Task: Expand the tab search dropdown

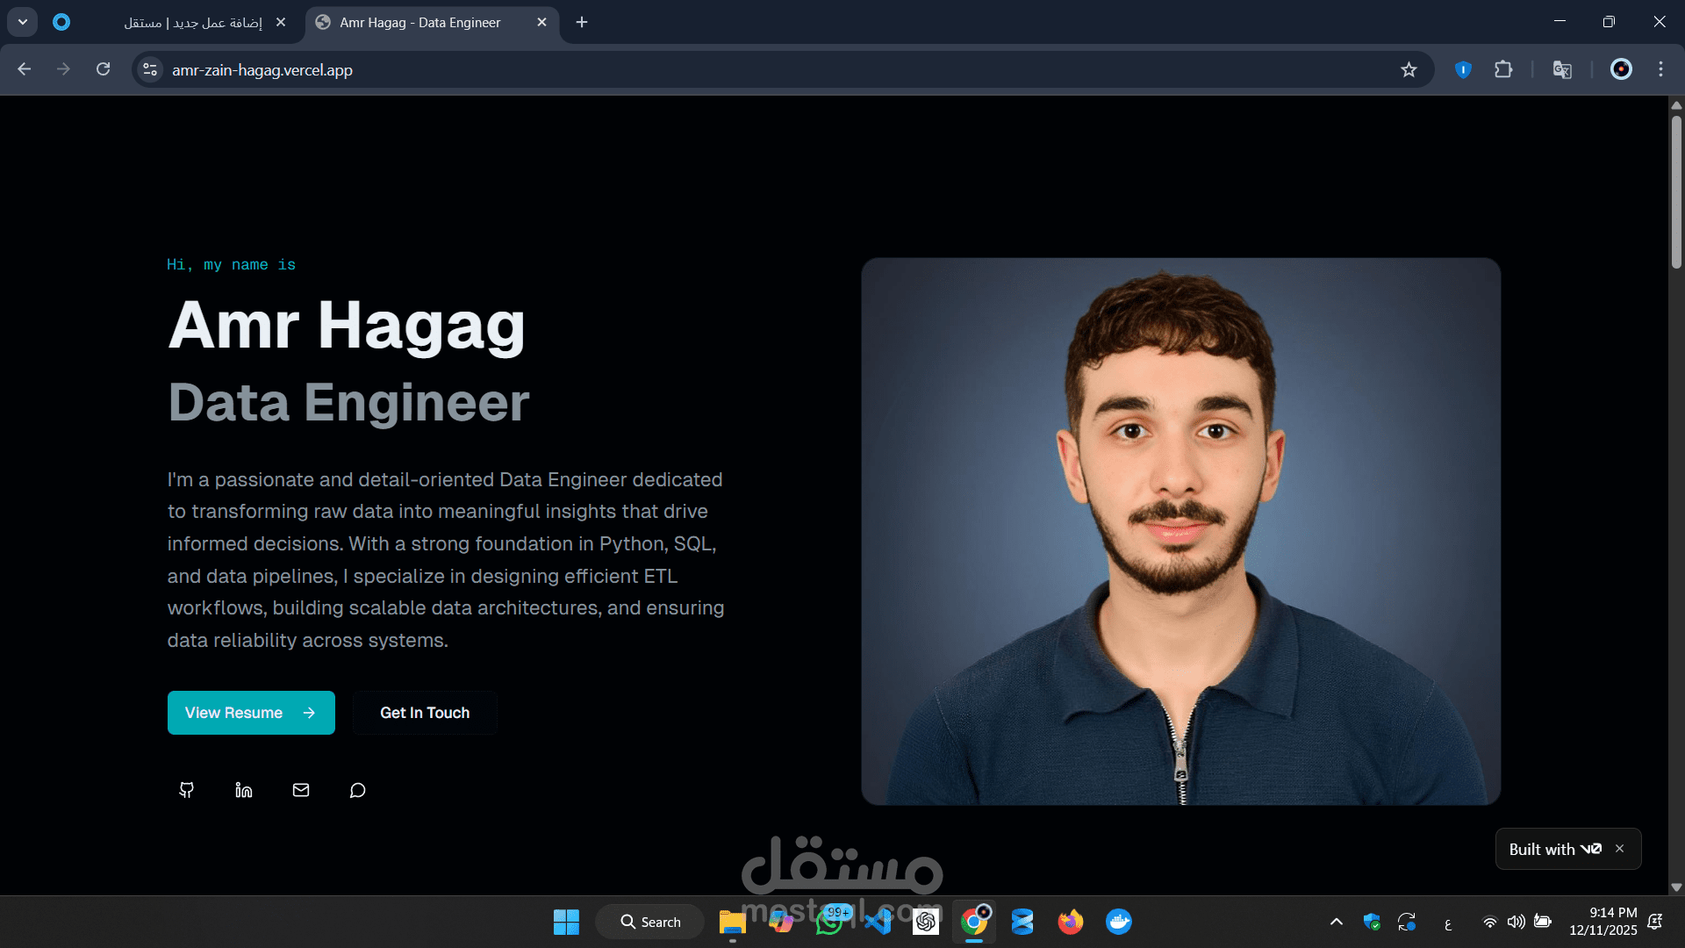Action: click(x=23, y=22)
